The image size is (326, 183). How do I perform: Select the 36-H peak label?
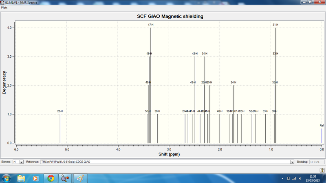[157, 111]
